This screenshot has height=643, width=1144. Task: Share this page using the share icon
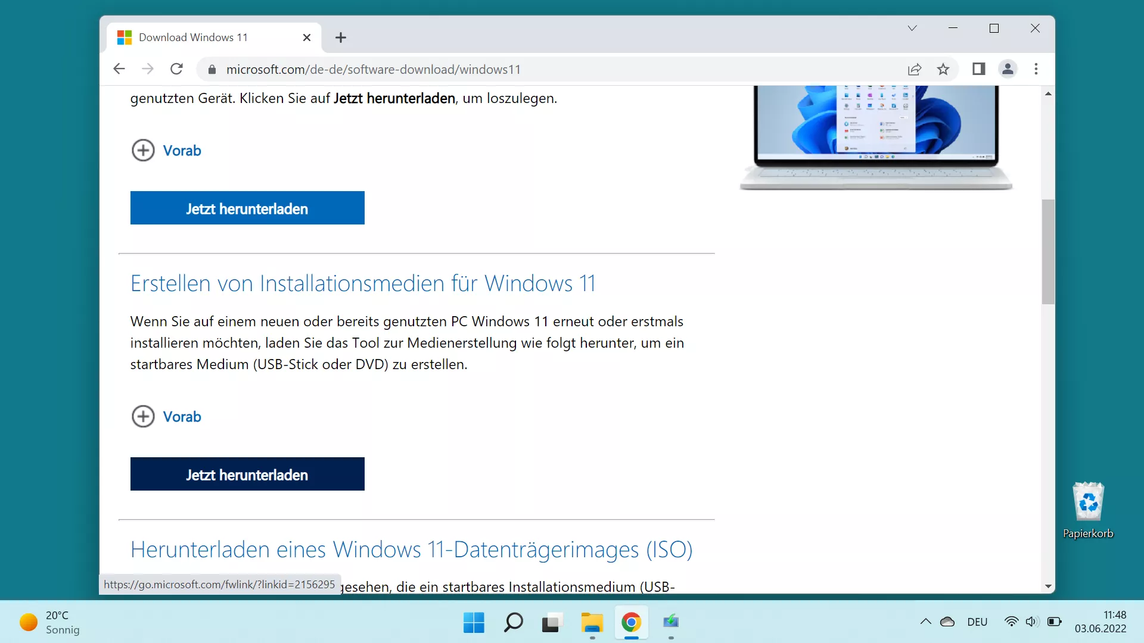915,70
